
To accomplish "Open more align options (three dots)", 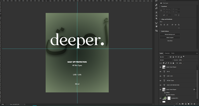I will point(179,28).
